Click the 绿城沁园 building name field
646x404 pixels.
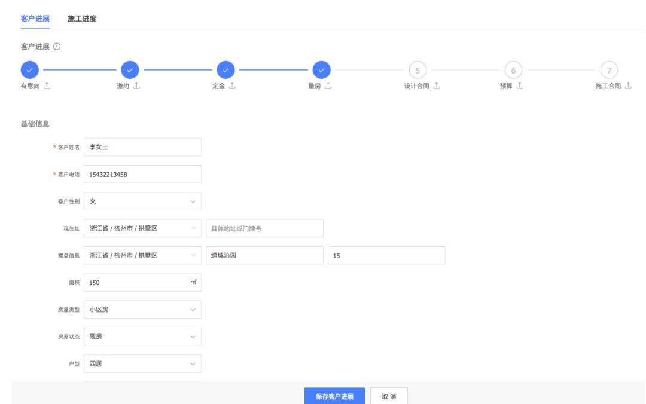264,255
